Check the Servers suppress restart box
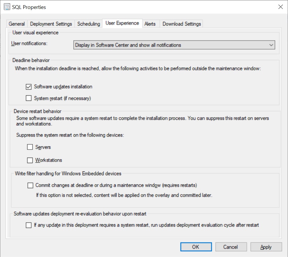288x257 pixels. [x=30, y=147]
